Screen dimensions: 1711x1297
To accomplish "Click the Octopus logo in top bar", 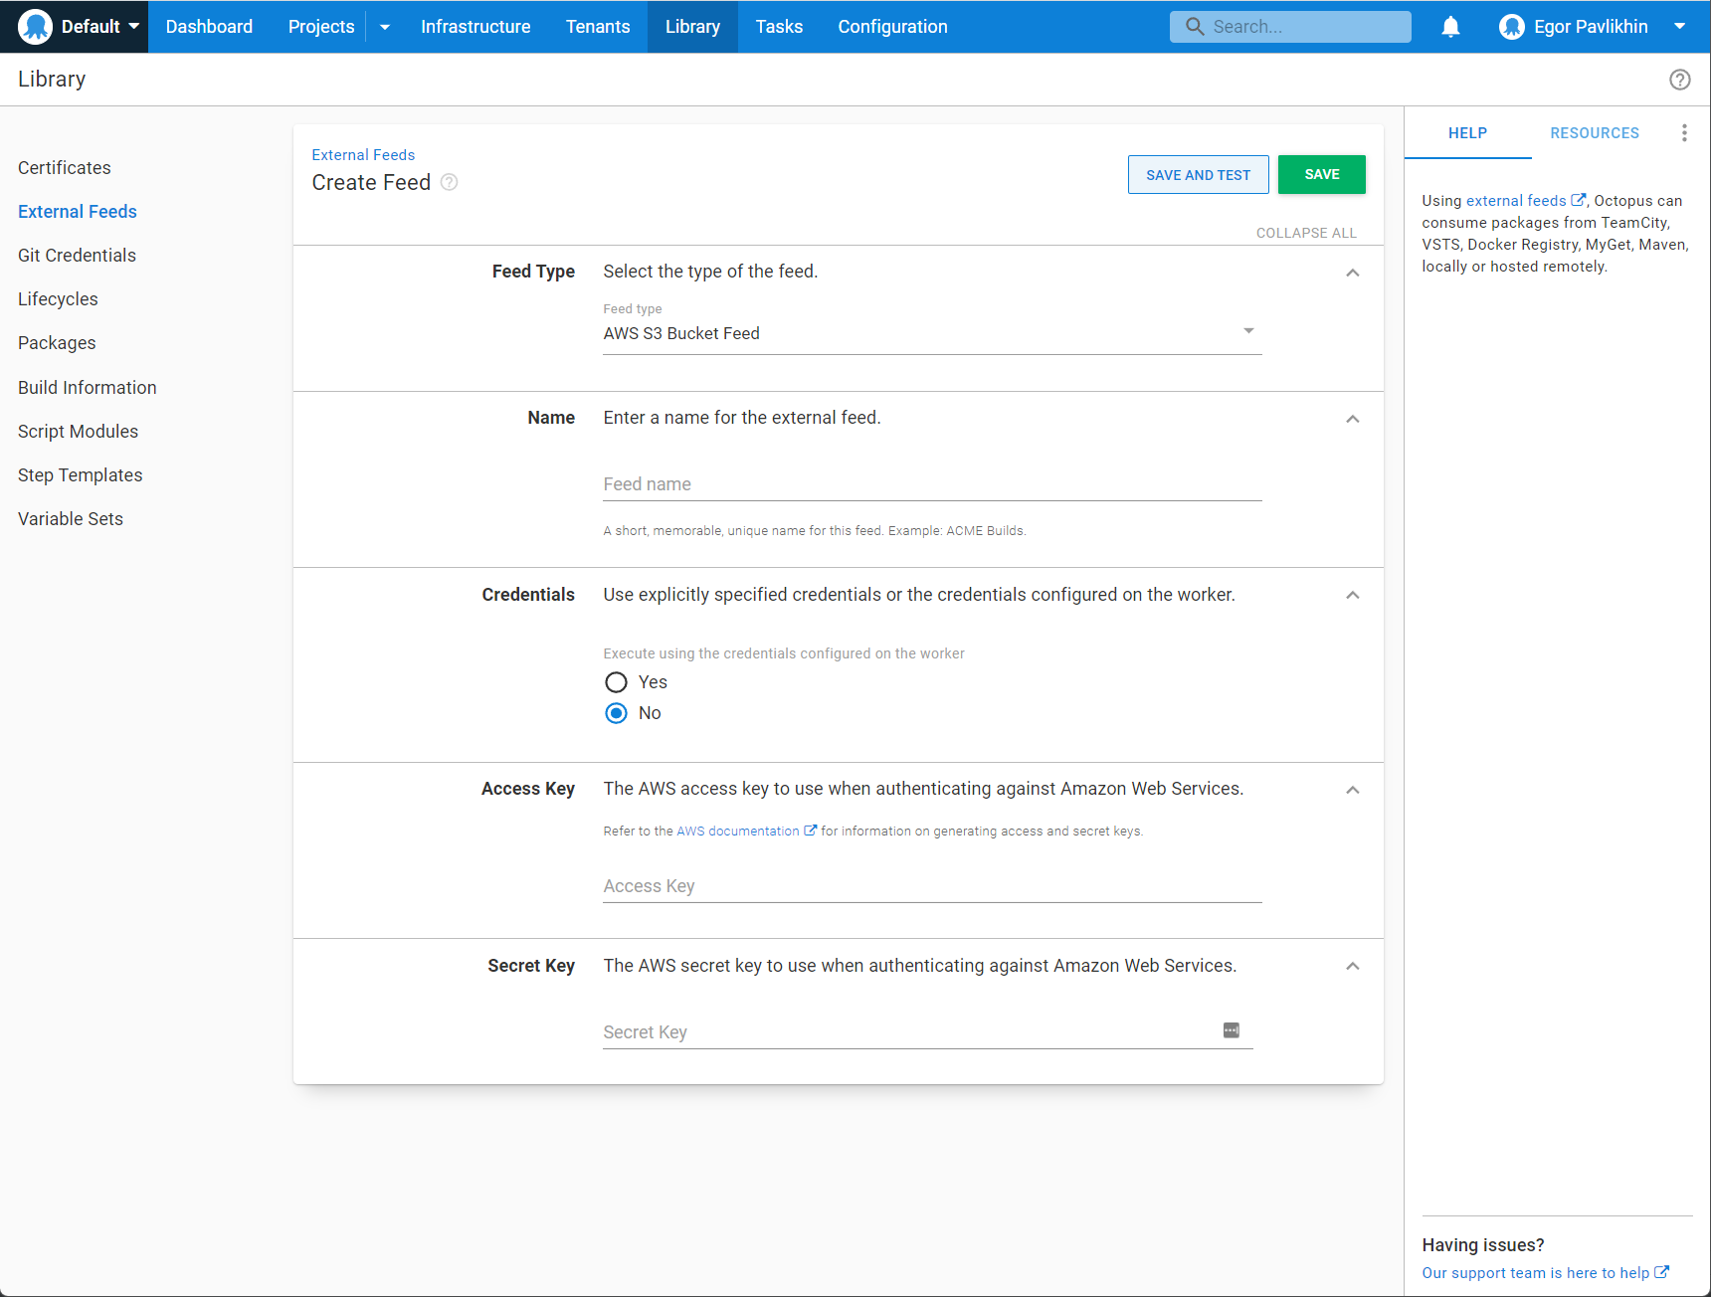I will click(x=35, y=27).
